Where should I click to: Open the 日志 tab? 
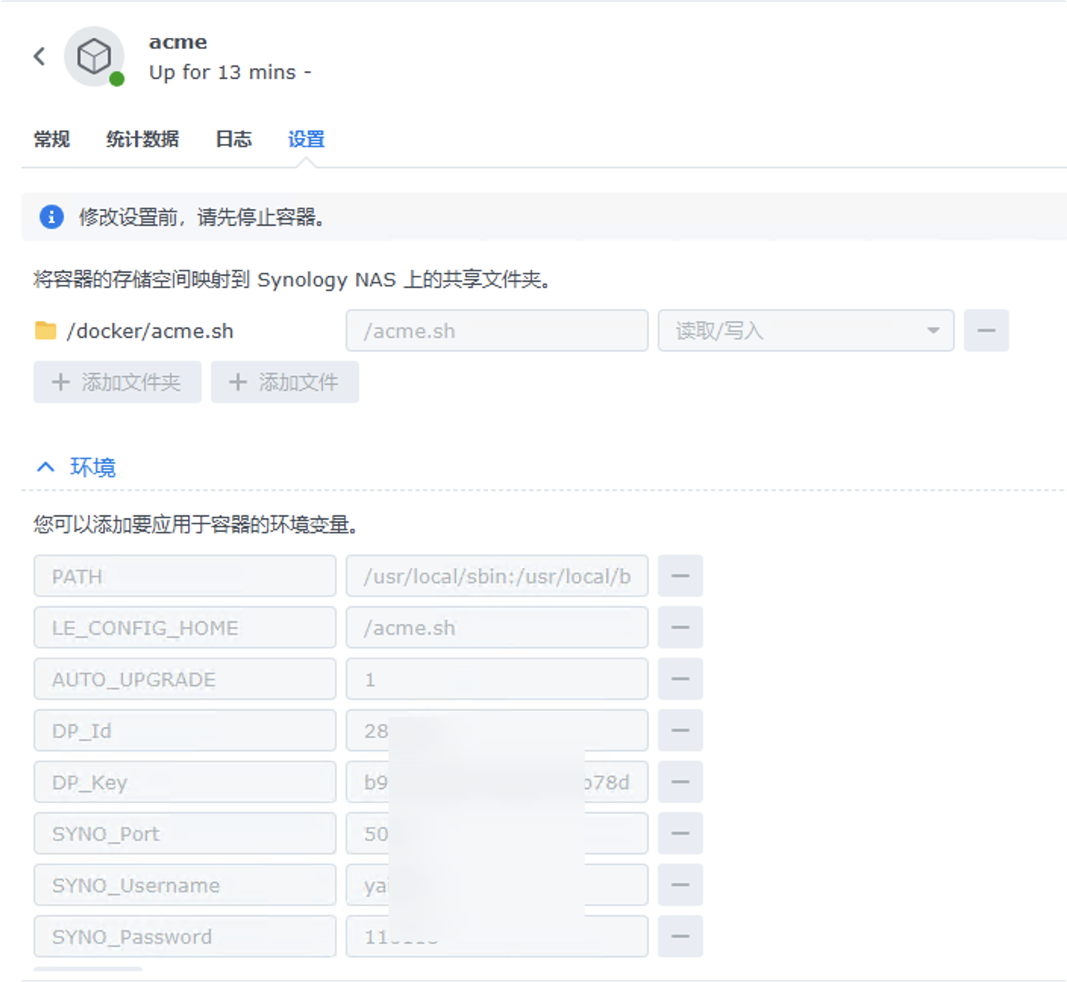233,139
